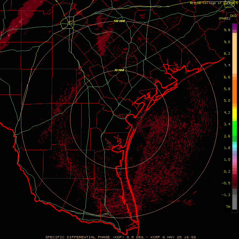Click the 6.6 legend value
Image resolution: width=239 pixels, height=239 pixels.
(x=227, y=77)
